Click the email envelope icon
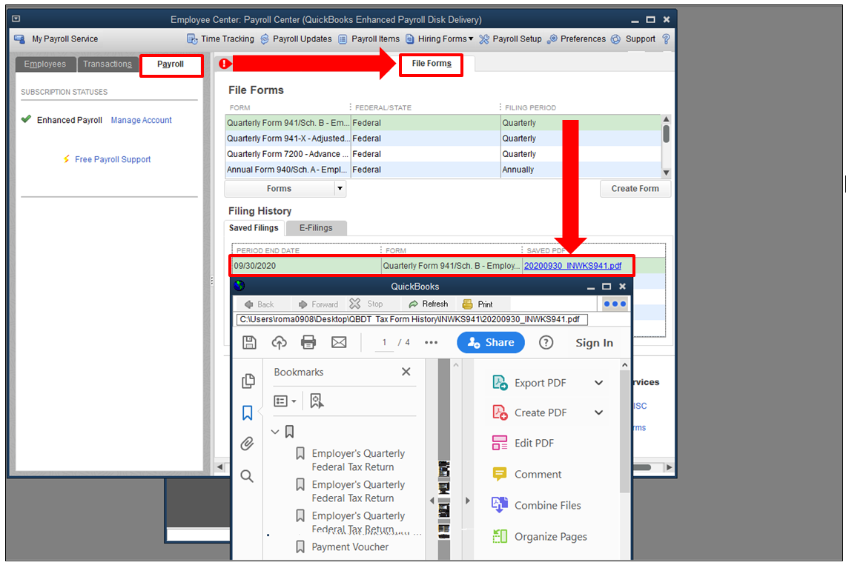 (339, 343)
